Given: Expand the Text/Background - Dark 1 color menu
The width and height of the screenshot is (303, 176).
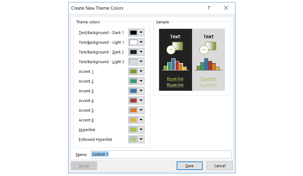Looking at the screenshot, I should point(141,32).
